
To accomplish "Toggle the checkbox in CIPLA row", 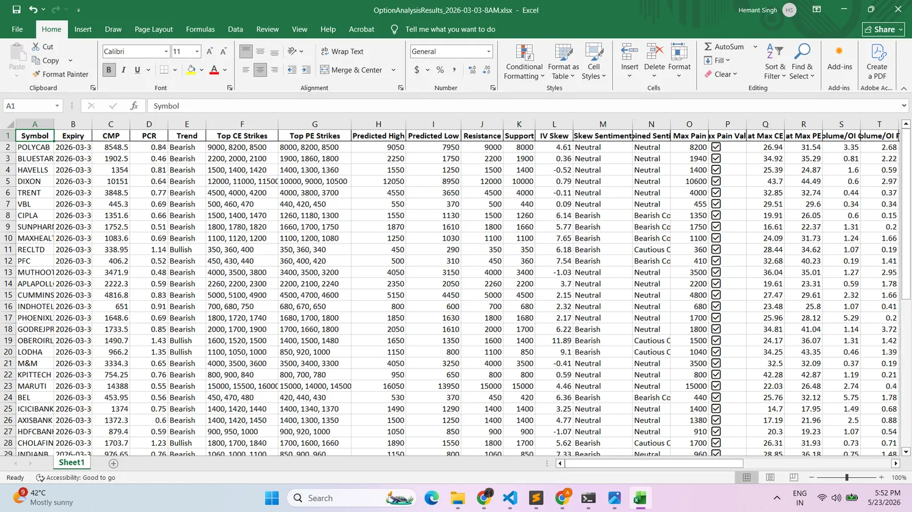I will [716, 215].
